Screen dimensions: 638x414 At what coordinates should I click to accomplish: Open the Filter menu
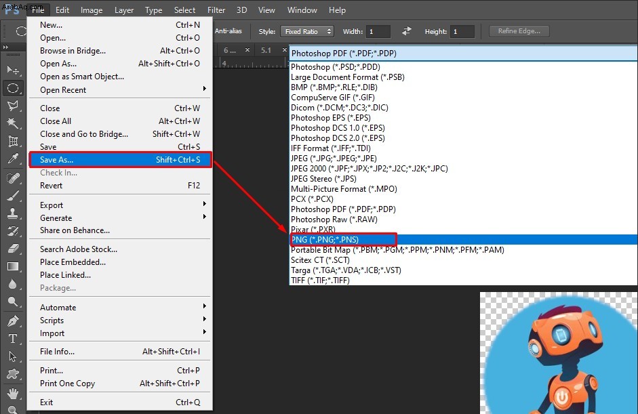click(216, 9)
